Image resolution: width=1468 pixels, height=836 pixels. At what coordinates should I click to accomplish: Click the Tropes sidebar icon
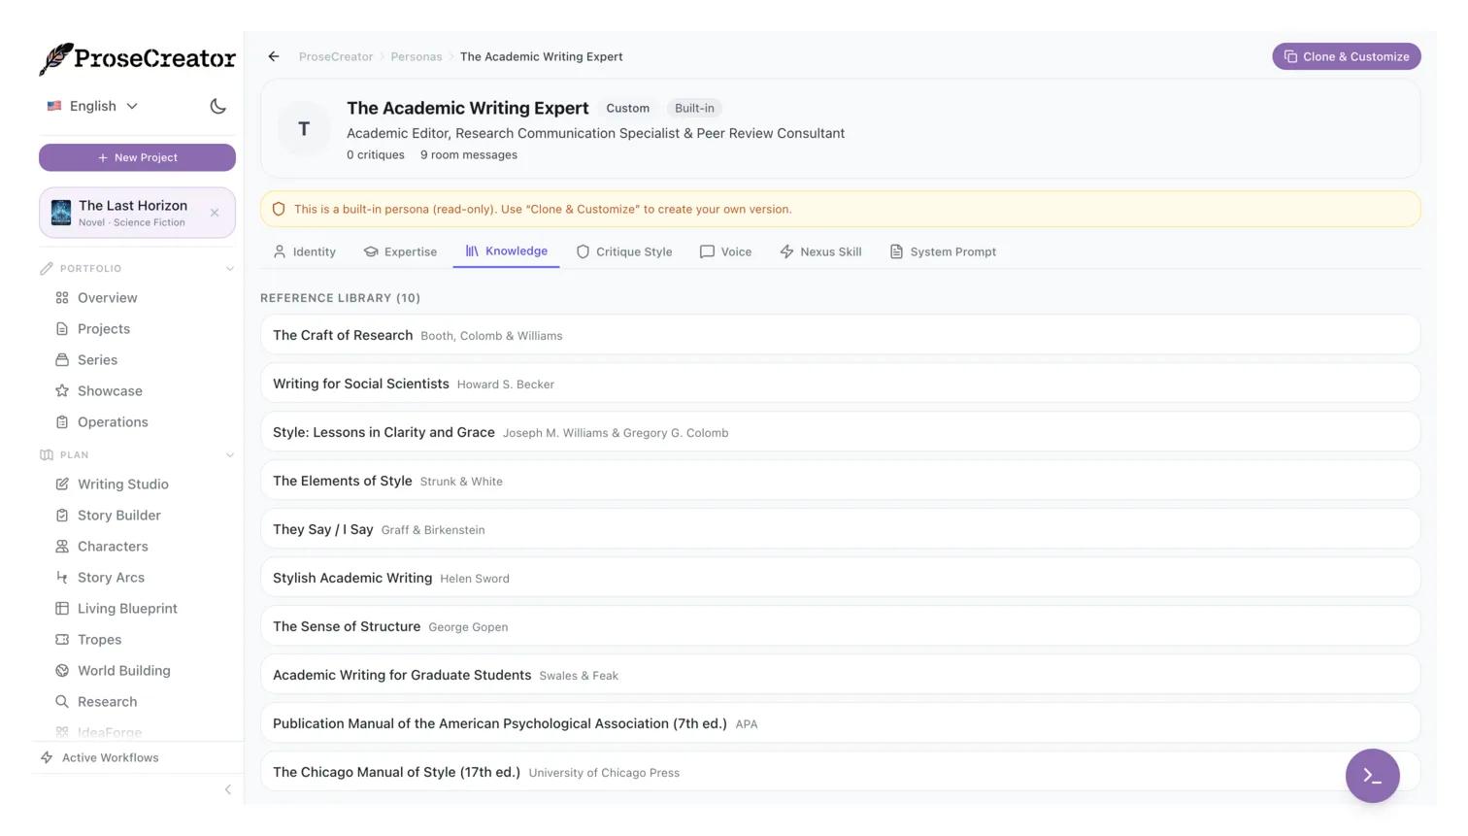pyautogui.click(x=61, y=639)
